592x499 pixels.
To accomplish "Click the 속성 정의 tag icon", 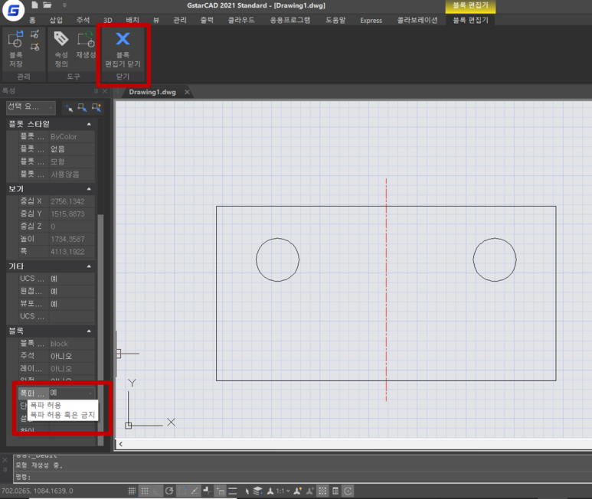I will (61, 40).
